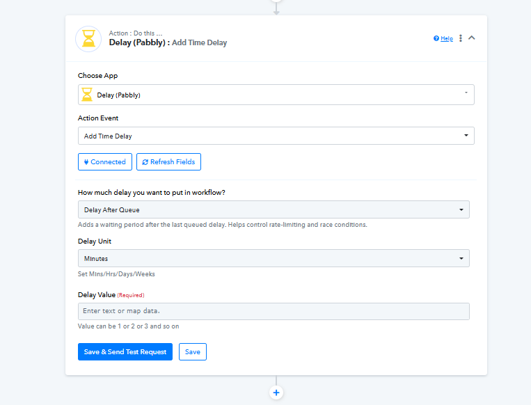Click the plug icon on Connected button

click(86, 162)
